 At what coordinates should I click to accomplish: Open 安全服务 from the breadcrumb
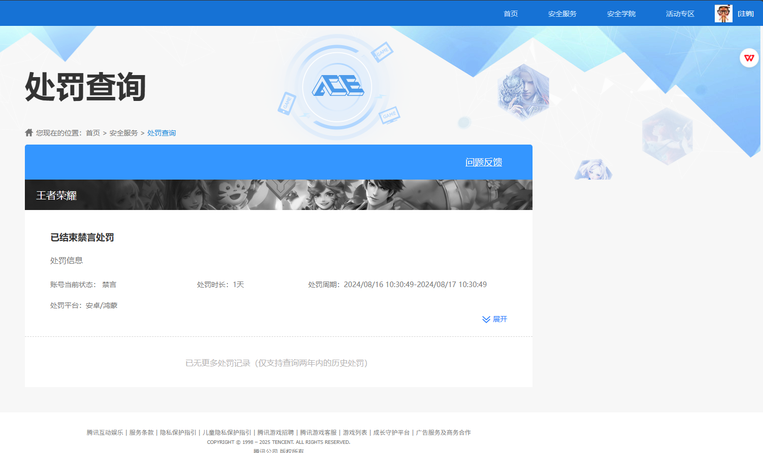[123, 132]
